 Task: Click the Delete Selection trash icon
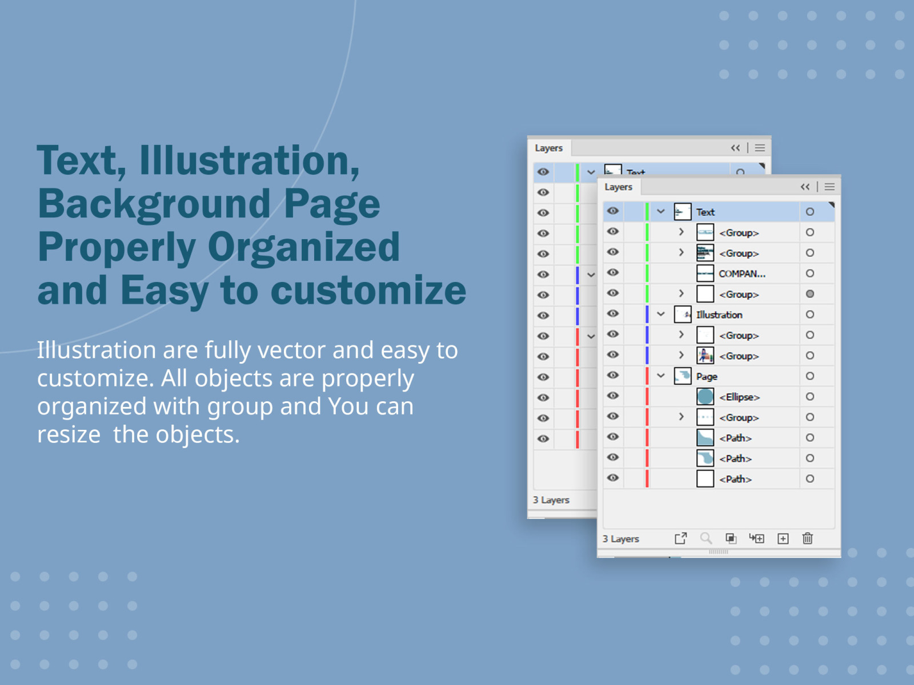click(808, 538)
